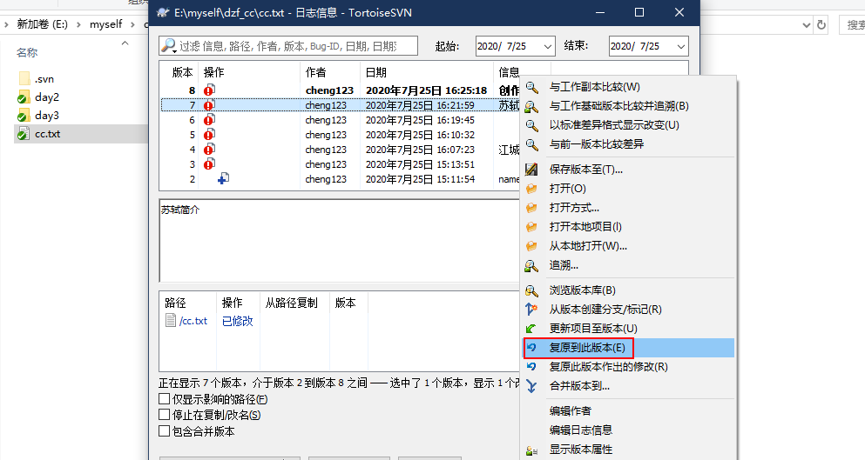Click the file icon next to /cc.txt path
This screenshot has width=865, height=460.
171,321
